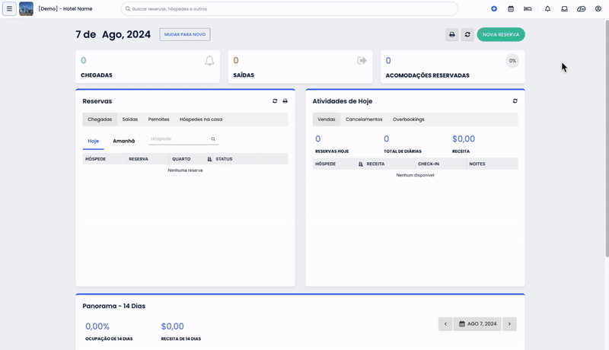Open the Cancelamentos activity tab

tap(364, 119)
